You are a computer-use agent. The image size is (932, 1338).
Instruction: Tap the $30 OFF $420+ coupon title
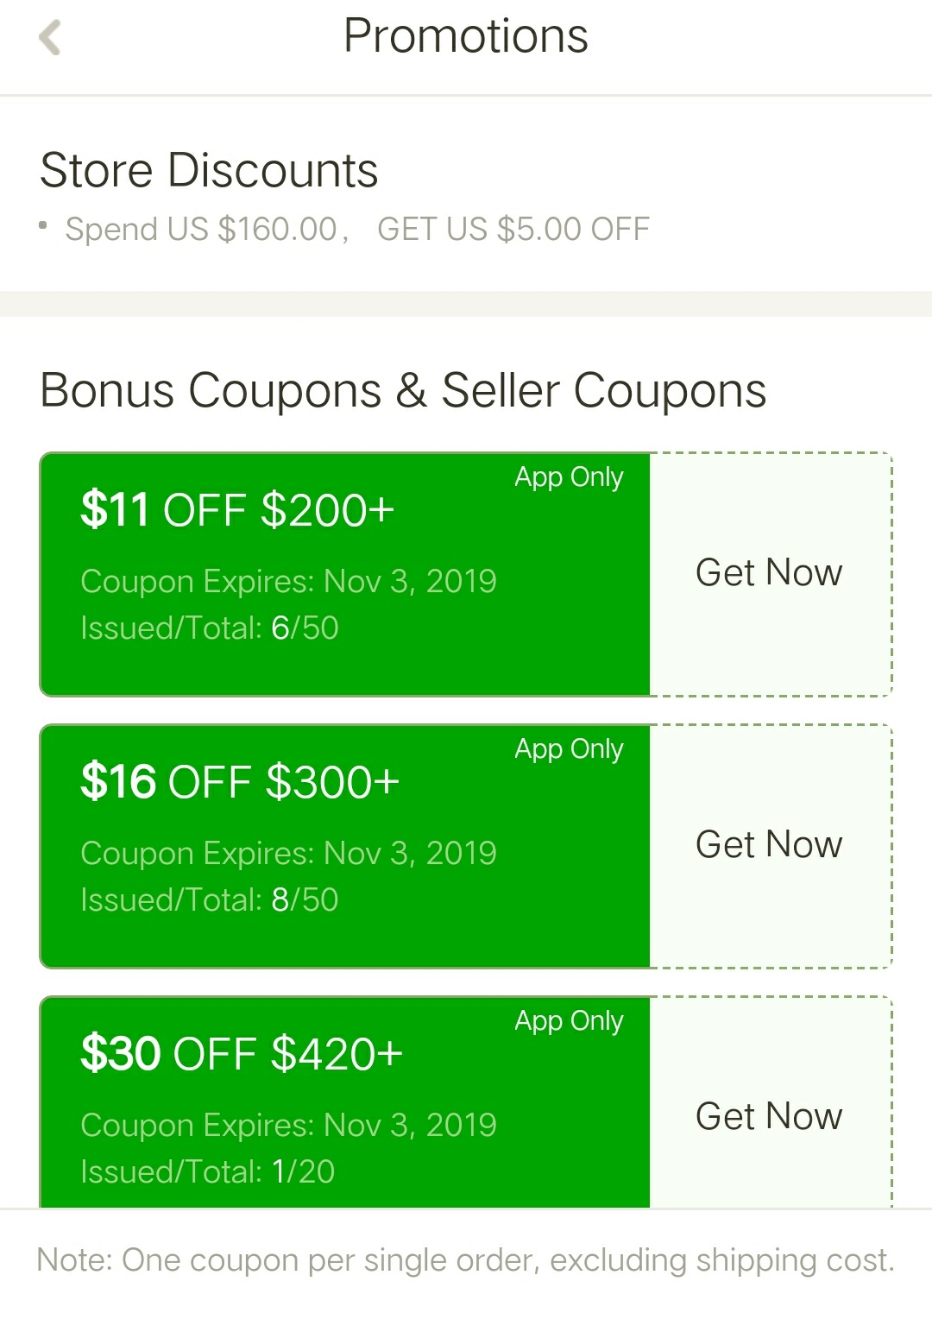(242, 1054)
